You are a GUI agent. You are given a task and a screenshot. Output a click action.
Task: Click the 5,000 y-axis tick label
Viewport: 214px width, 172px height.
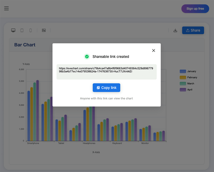click(21, 81)
